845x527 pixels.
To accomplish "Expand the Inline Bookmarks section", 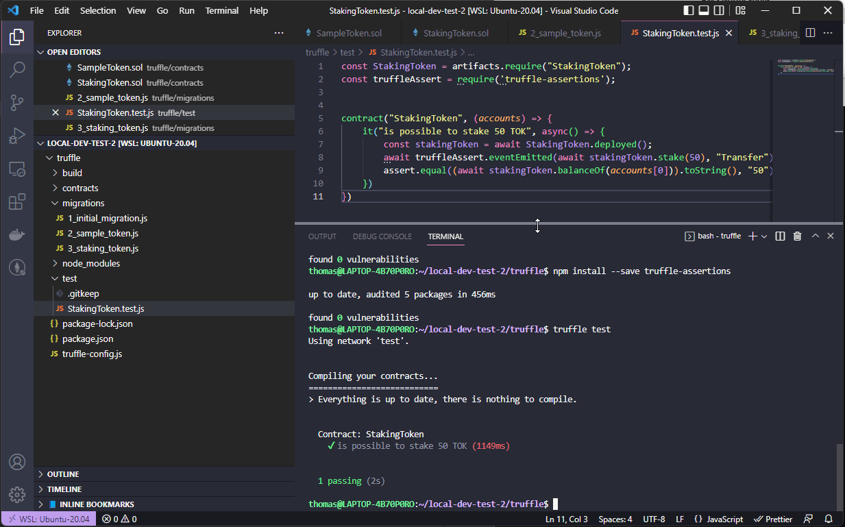I will coord(164,504).
